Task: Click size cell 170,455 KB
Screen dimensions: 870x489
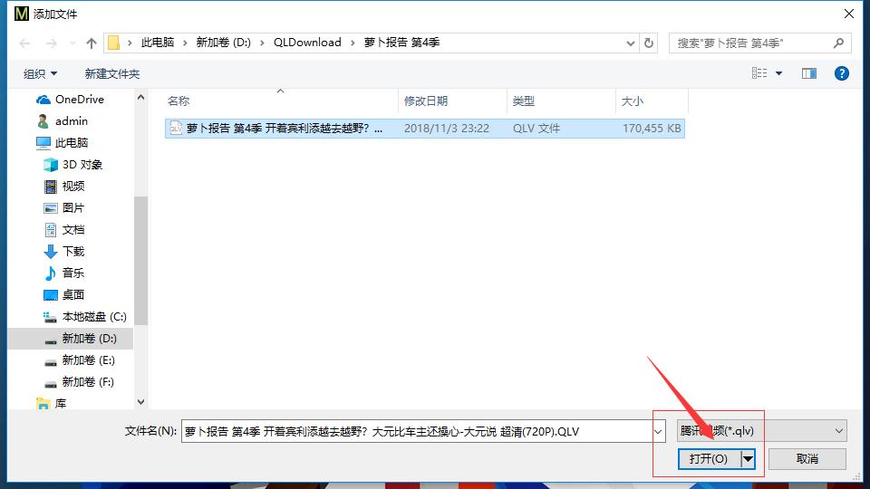Action: click(652, 128)
